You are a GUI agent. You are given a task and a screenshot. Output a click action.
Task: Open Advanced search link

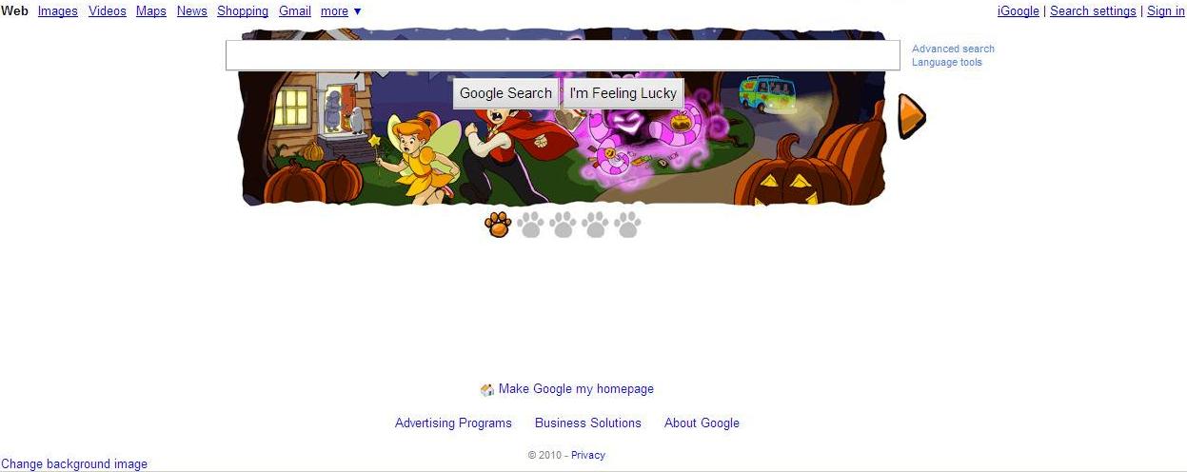point(953,49)
